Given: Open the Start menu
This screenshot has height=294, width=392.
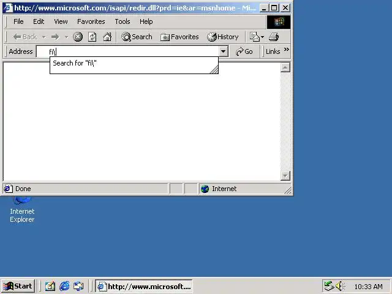Looking at the screenshot, I should click(x=18, y=286).
